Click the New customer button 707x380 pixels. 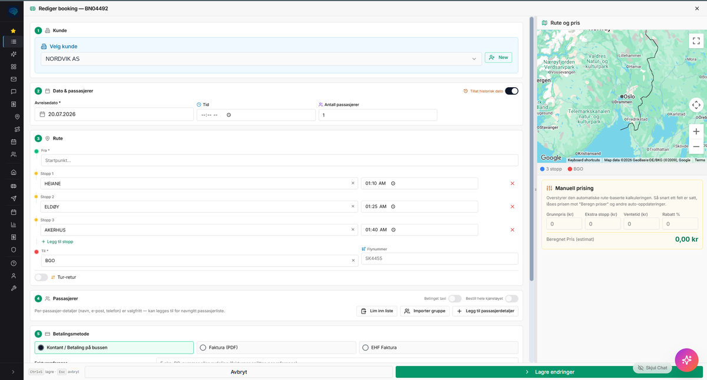[x=498, y=58]
